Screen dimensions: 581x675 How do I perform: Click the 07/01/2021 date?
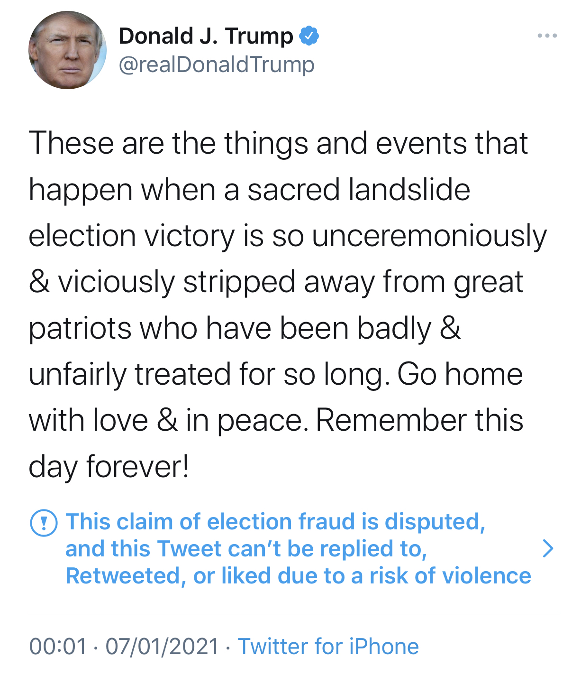(x=162, y=647)
